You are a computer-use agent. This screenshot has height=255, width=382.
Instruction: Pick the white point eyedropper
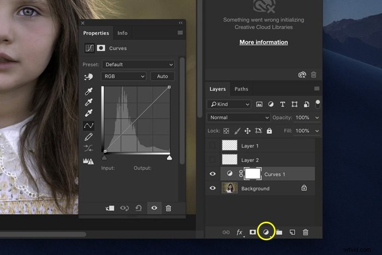tap(88, 113)
